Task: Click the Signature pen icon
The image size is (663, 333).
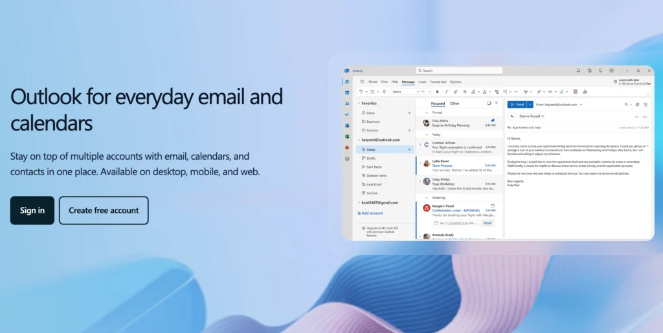Action: pos(561,92)
